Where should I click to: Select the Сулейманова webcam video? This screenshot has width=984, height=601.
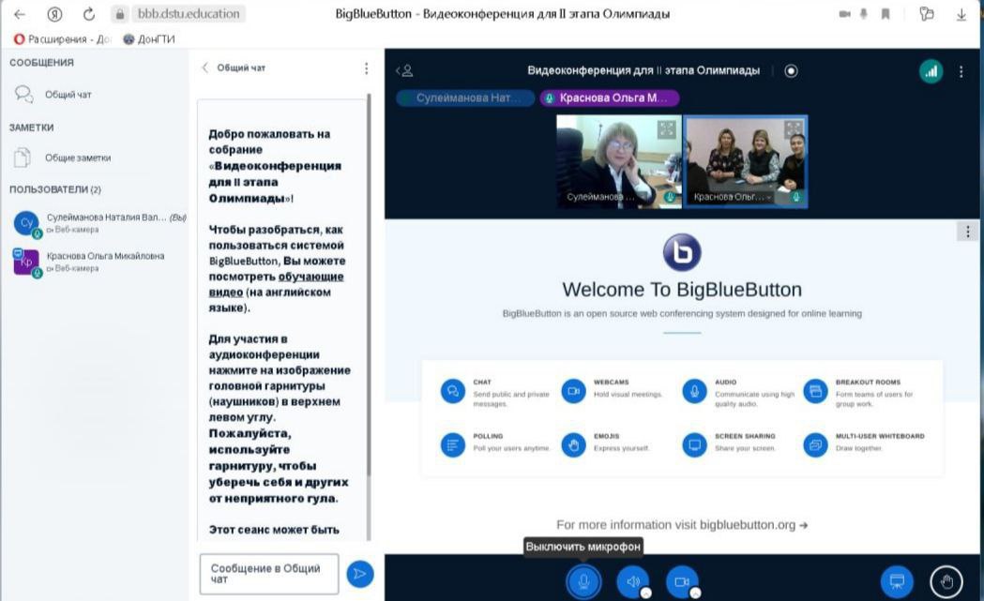pos(619,161)
